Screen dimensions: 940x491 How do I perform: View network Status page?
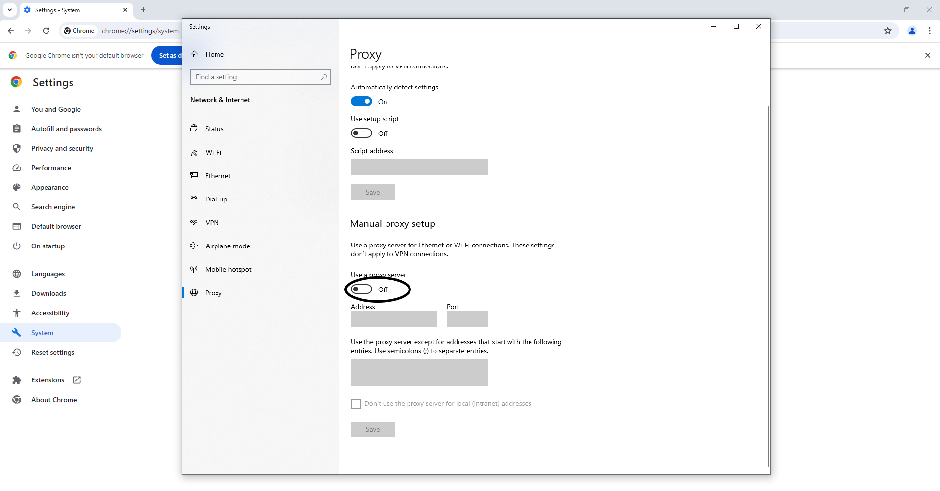[x=214, y=129]
